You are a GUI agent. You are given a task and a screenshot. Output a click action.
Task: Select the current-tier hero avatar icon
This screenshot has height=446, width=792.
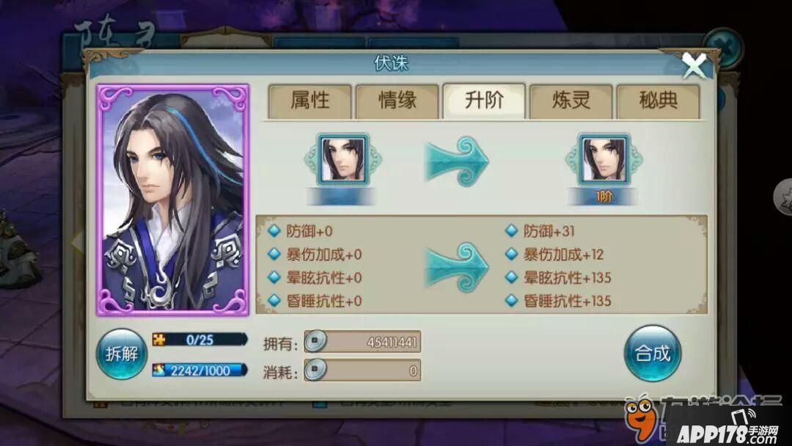click(343, 160)
